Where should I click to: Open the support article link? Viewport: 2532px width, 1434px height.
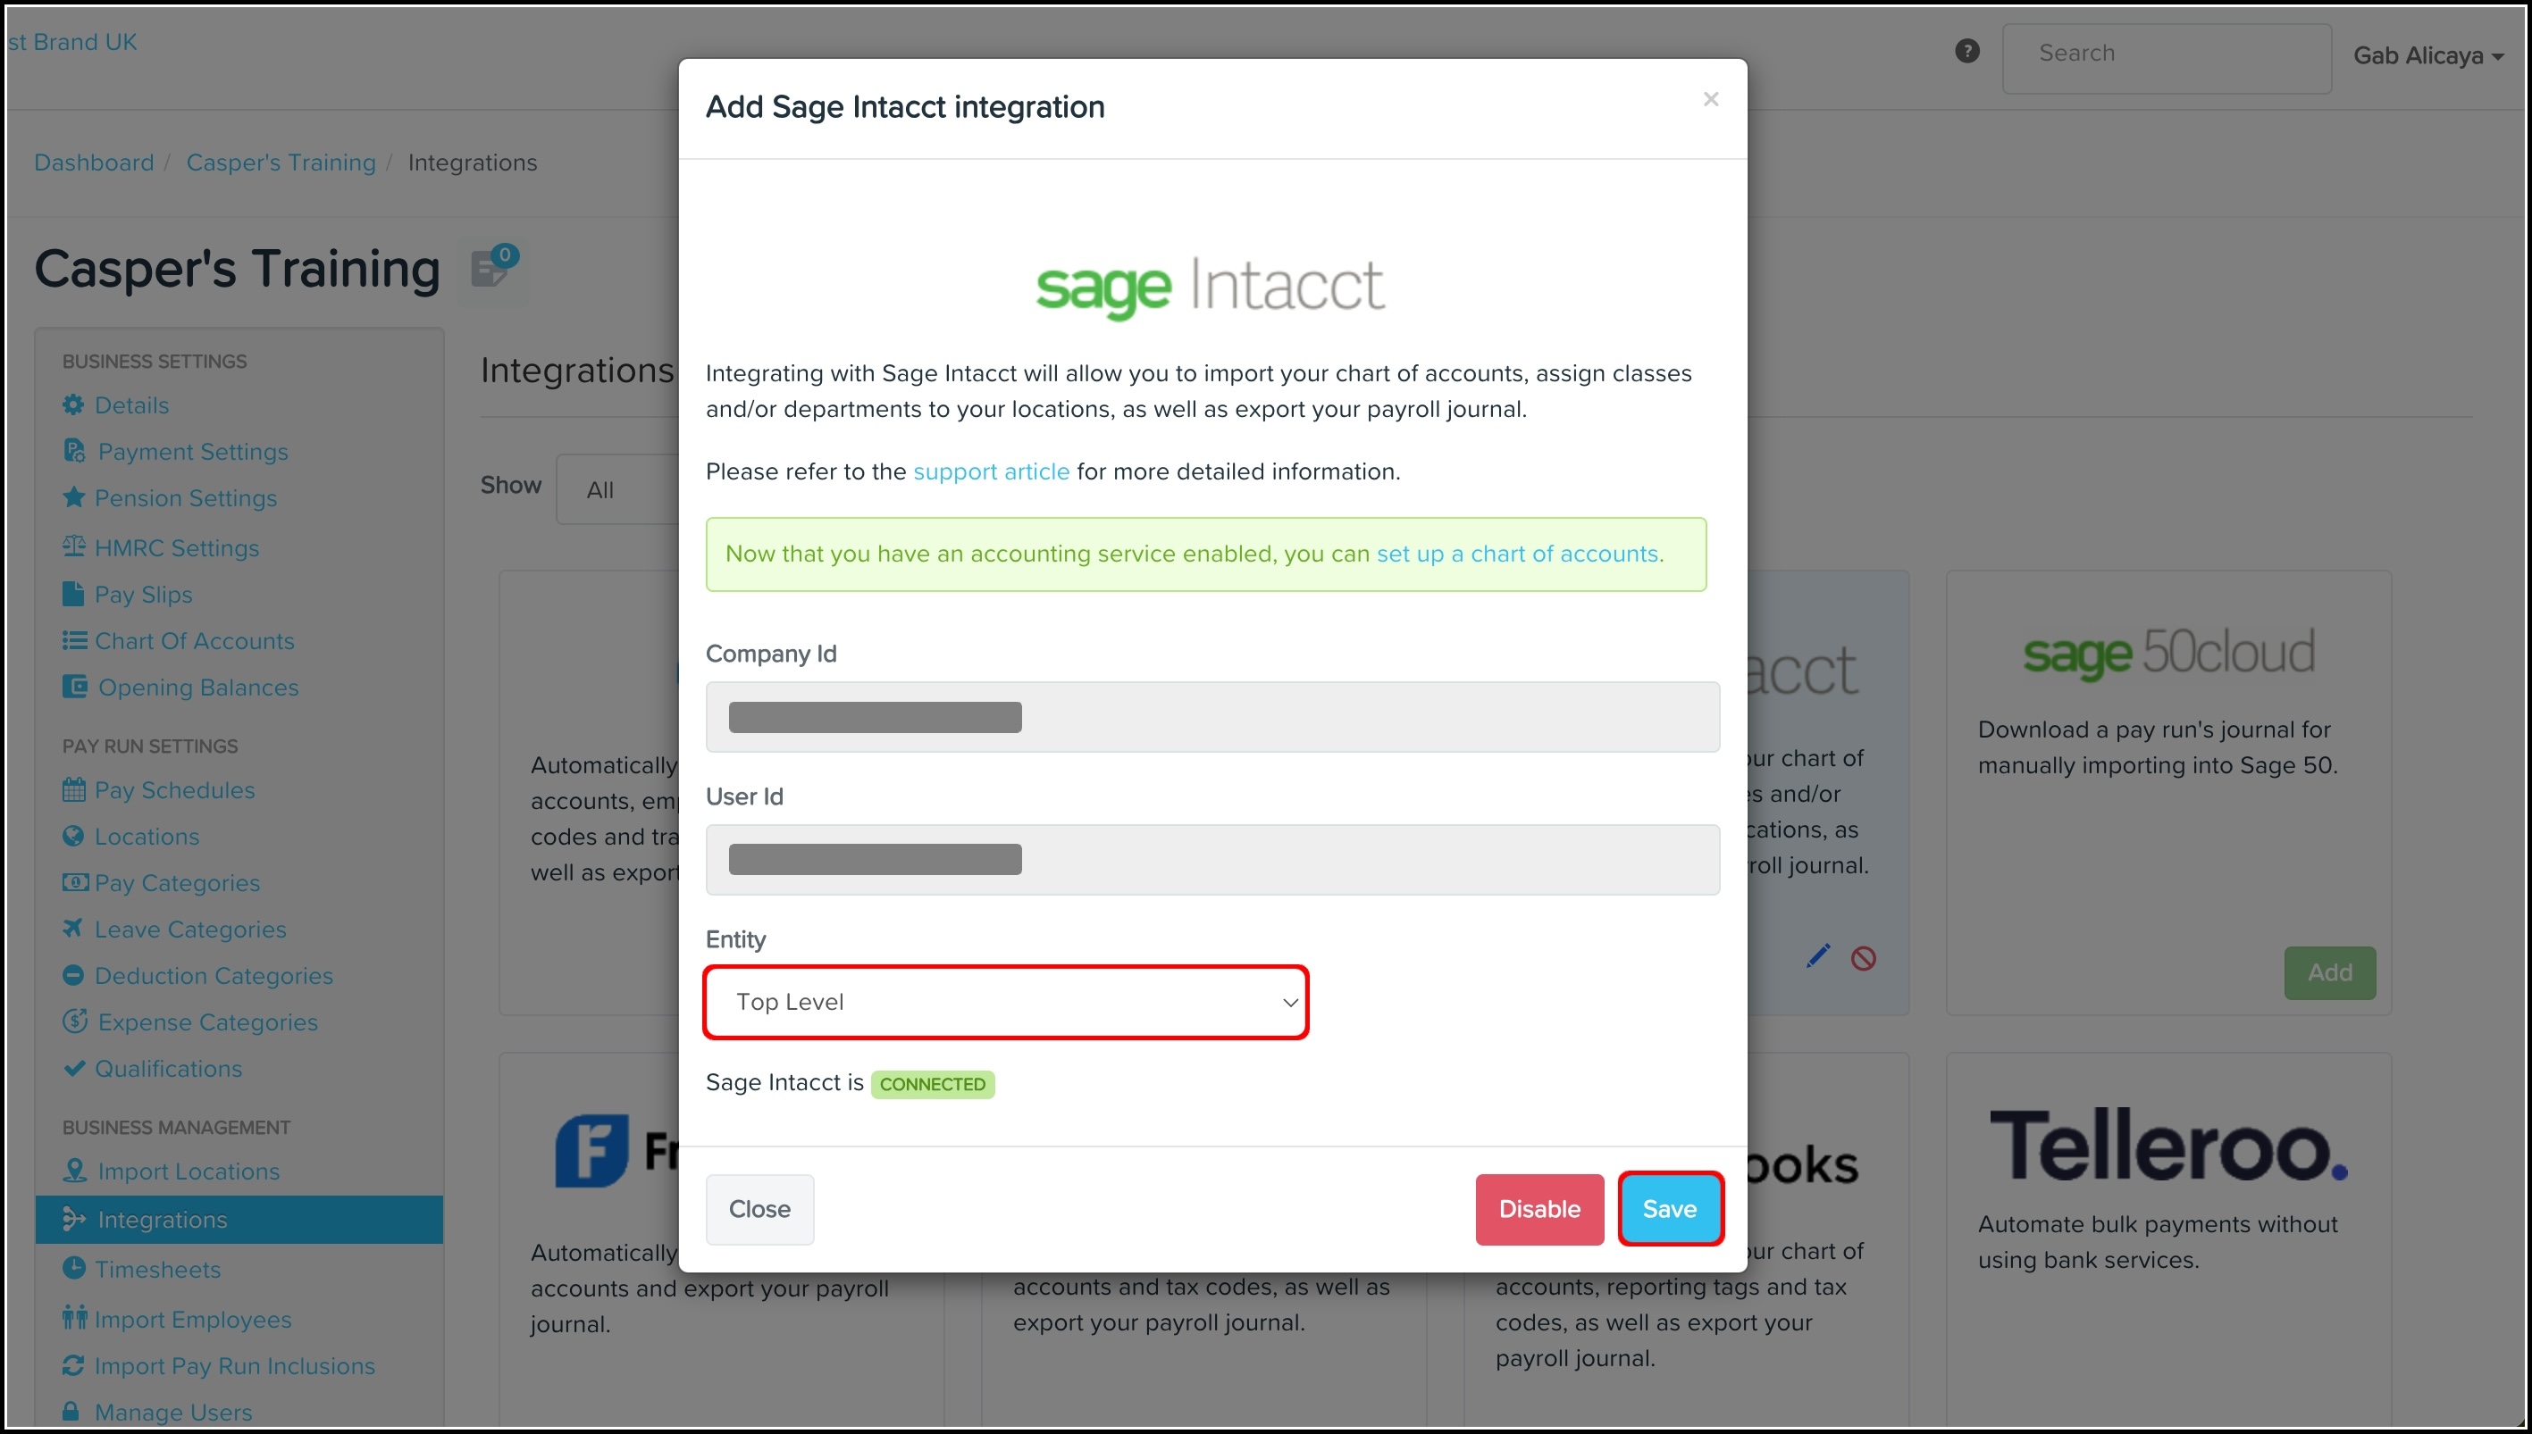click(x=990, y=471)
